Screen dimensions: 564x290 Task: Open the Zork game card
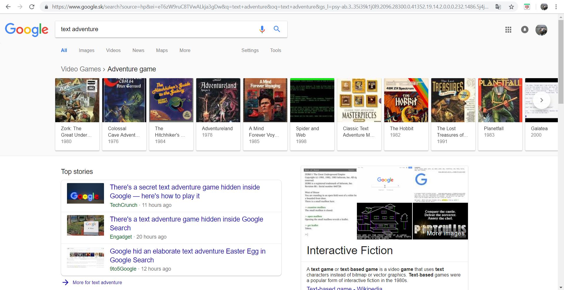click(x=77, y=114)
